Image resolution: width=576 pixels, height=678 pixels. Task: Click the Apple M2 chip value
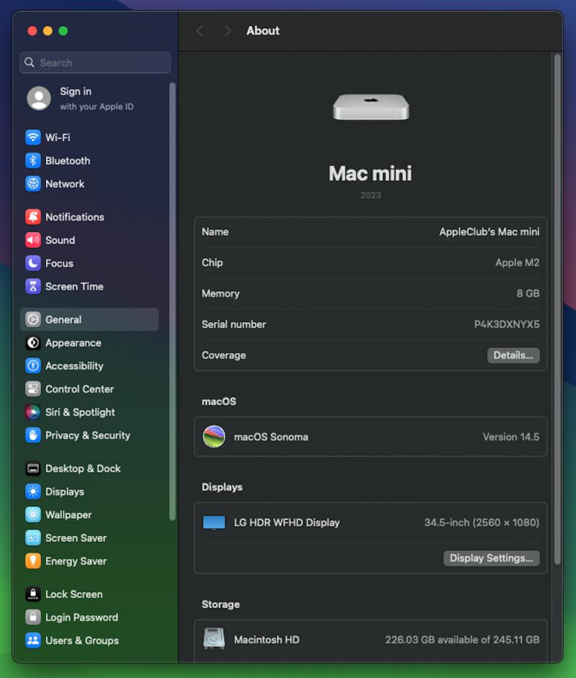[x=517, y=263]
